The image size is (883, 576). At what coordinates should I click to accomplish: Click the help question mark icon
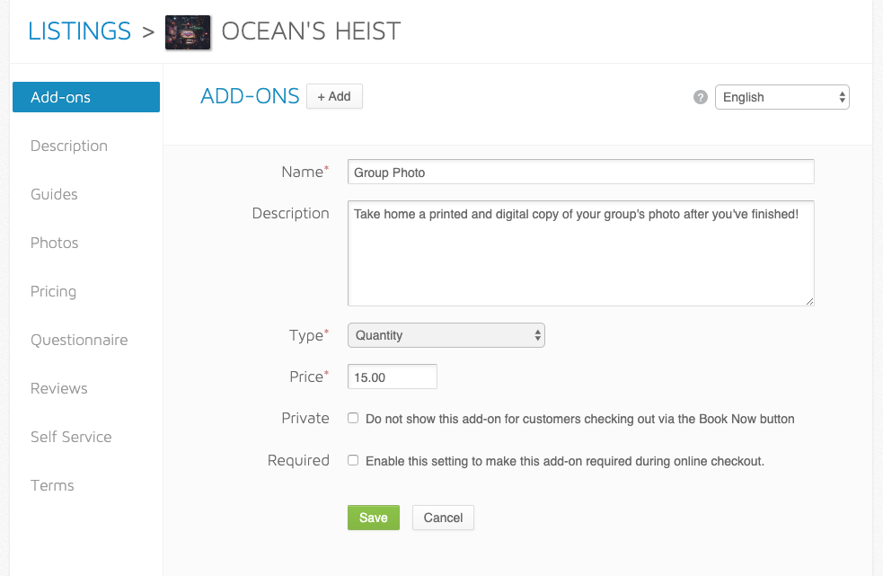click(x=700, y=97)
